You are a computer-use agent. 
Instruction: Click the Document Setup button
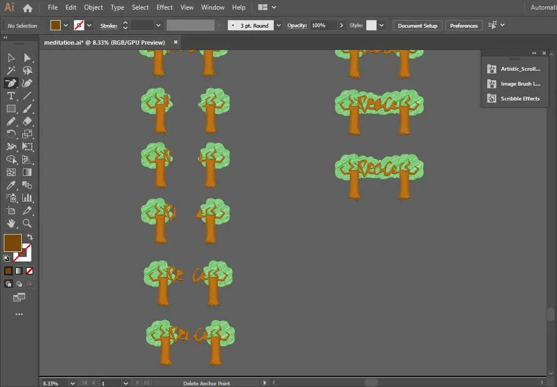tap(417, 26)
